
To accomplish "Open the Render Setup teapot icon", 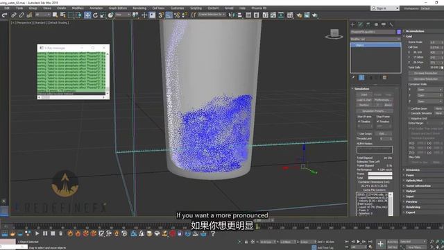I will point(299,15).
